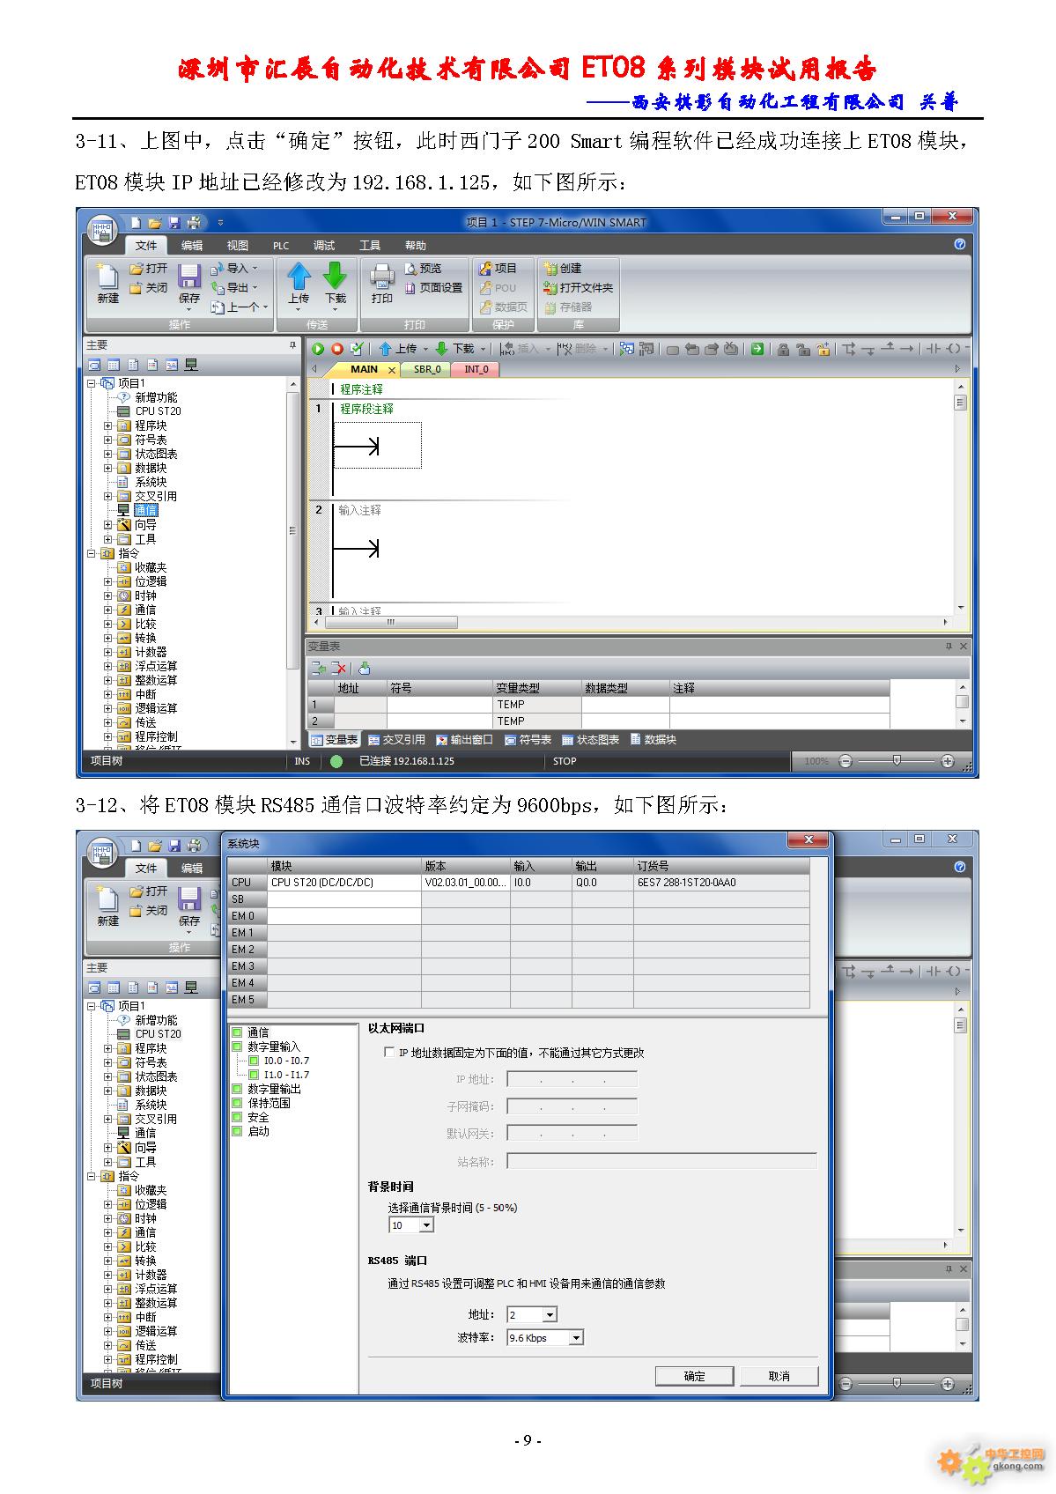
Task: Open the PLC ribbon tab in the upper window
Action: [x=281, y=246]
